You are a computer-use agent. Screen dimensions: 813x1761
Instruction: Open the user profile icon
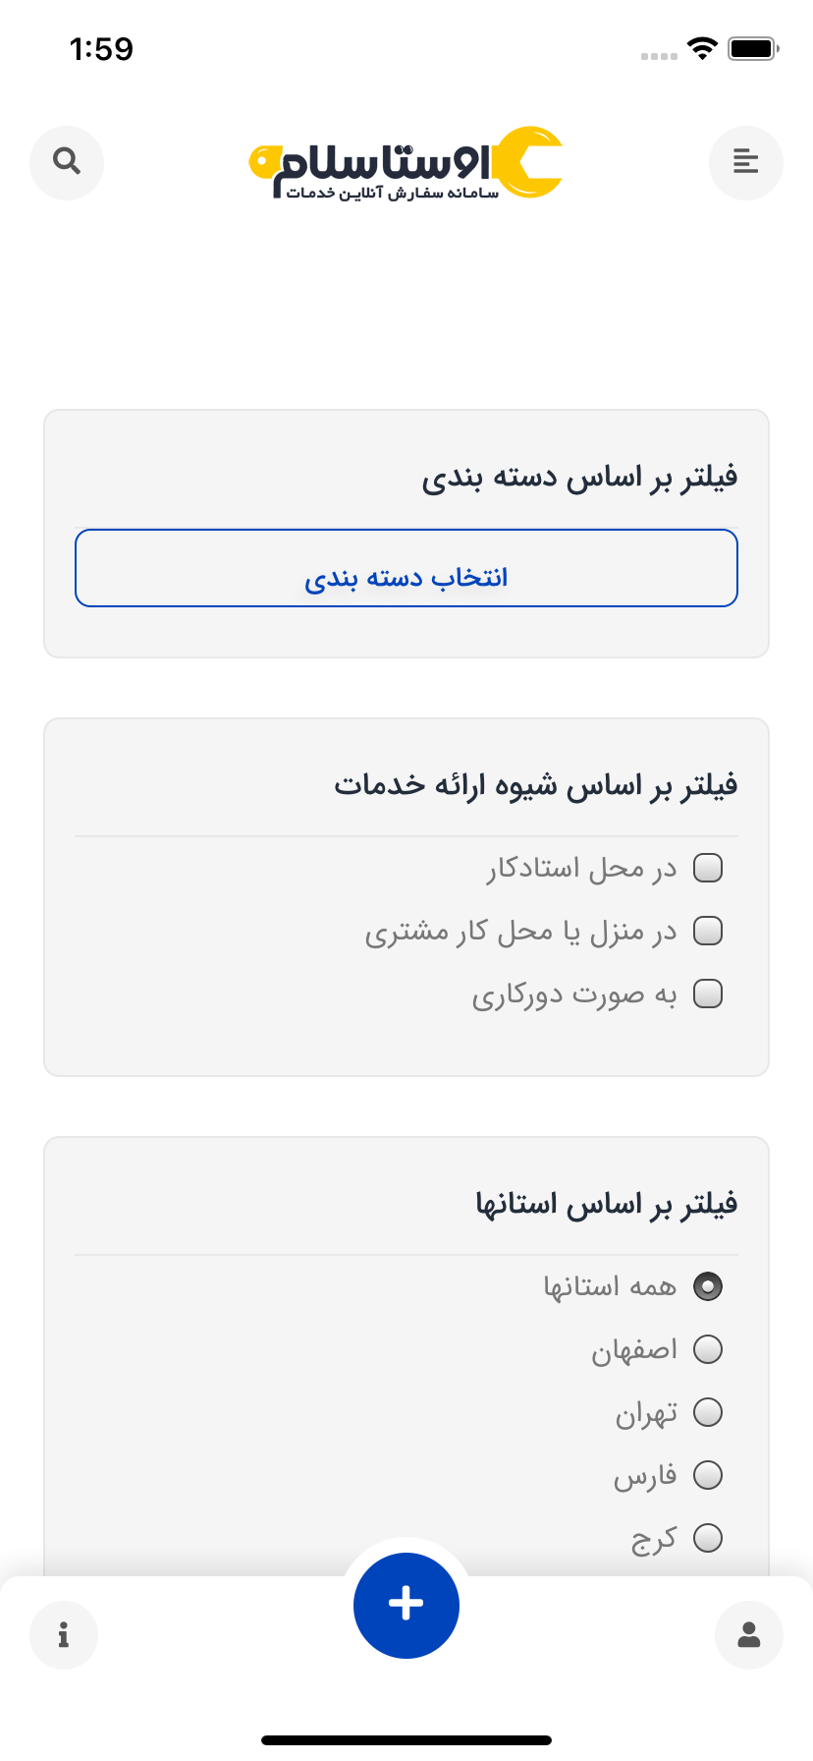[x=749, y=1635]
